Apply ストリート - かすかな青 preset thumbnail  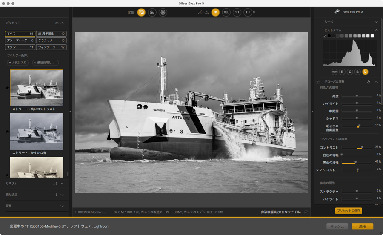(37, 132)
